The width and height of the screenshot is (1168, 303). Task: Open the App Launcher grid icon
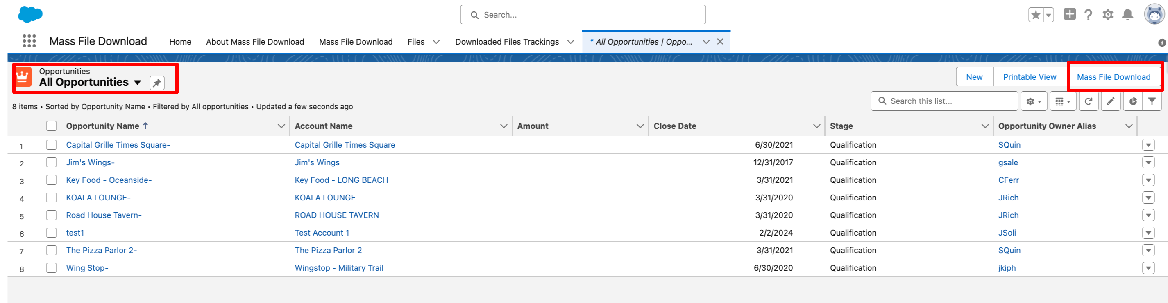tap(29, 41)
